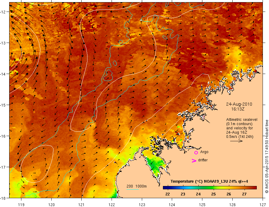Image resolution: width=269 pixels, height=207 pixels.
Task: Click the colorbar tick label '25'
Action: 213,194
